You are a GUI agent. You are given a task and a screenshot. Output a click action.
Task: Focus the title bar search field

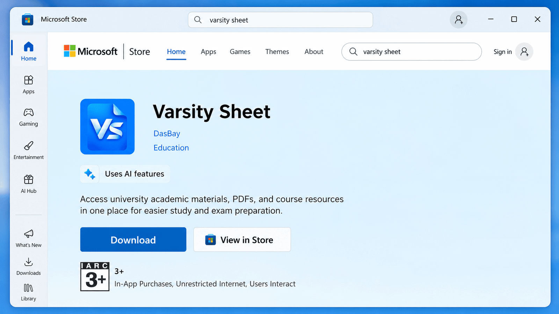pyautogui.click(x=280, y=20)
